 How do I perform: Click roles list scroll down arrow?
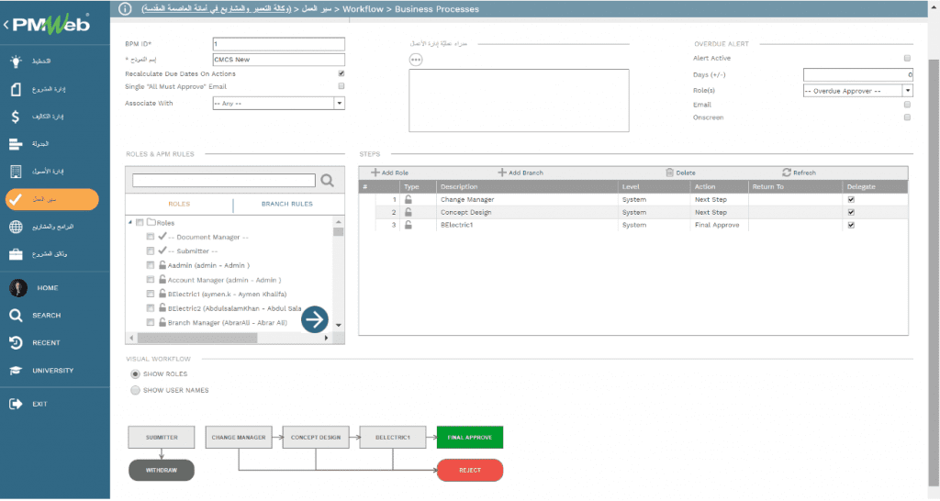339,325
